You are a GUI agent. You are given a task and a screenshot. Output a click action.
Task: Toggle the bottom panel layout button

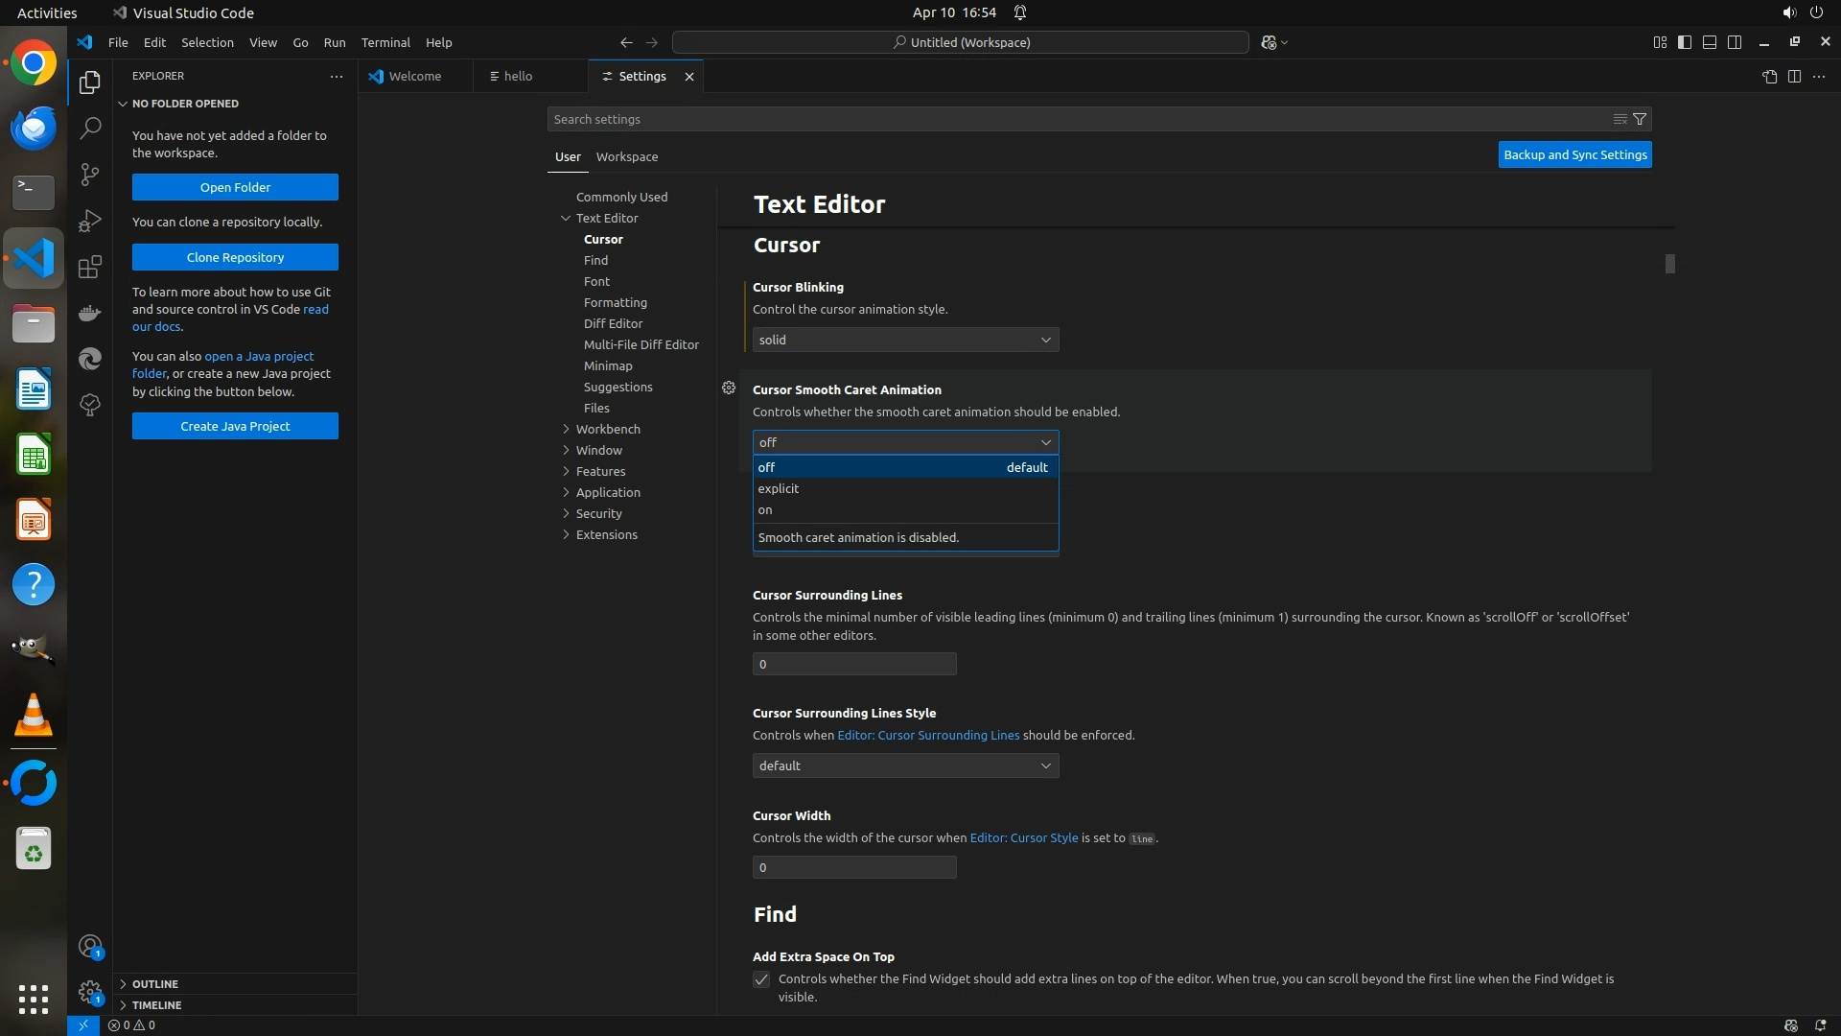1710,42
